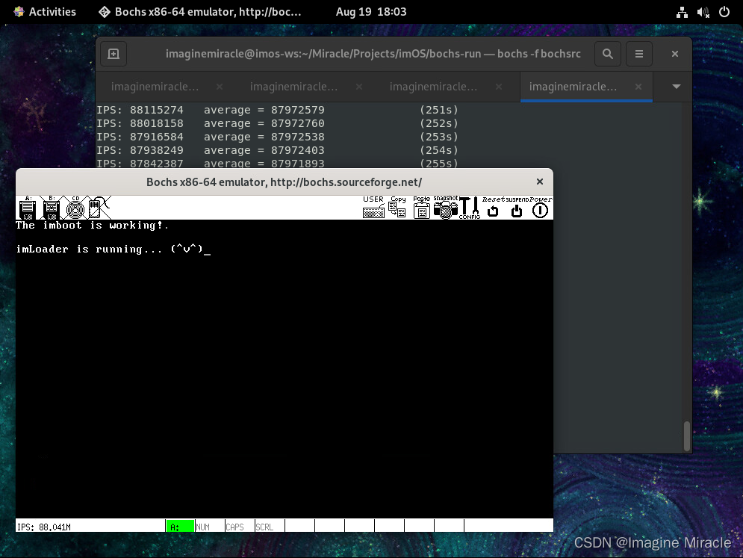Click the terminal line with average = 87972403
The image size is (743, 558).
pos(277,150)
